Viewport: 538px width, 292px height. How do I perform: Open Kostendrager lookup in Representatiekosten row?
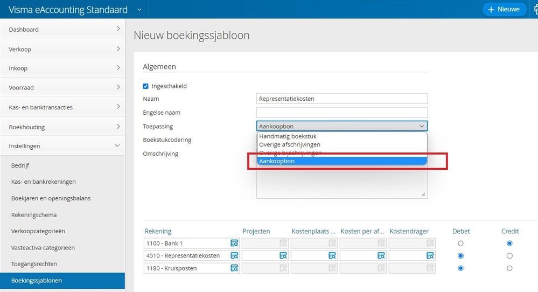pyautogui.click(x=430, y=256)
